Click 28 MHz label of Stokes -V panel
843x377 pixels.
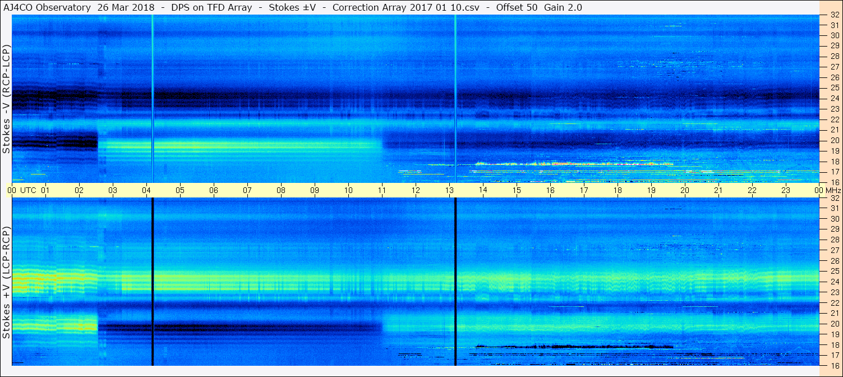pos(834,56)
